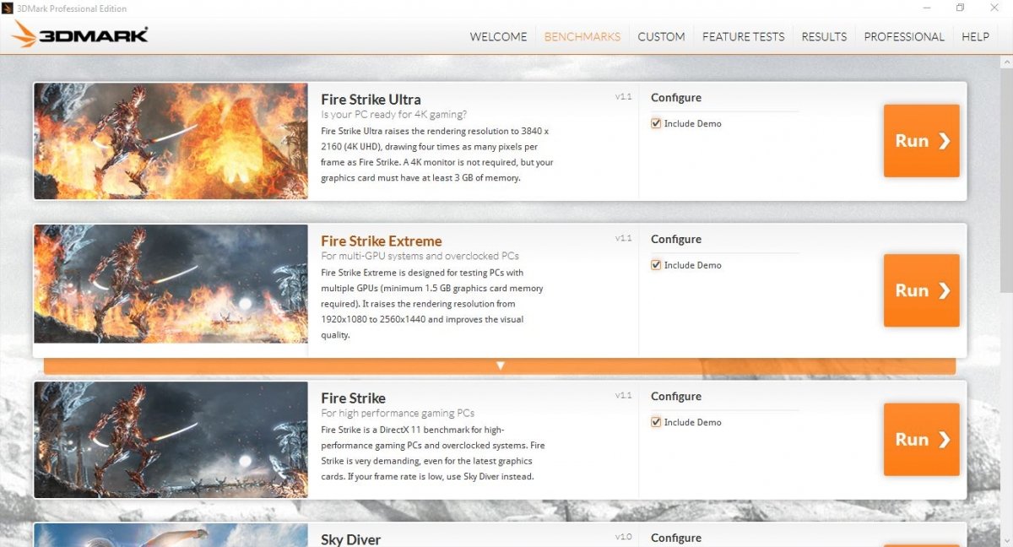Click the 3DMark logo in the header
Viewport: 1013px width, 547px height.
[x=81, y=35]
